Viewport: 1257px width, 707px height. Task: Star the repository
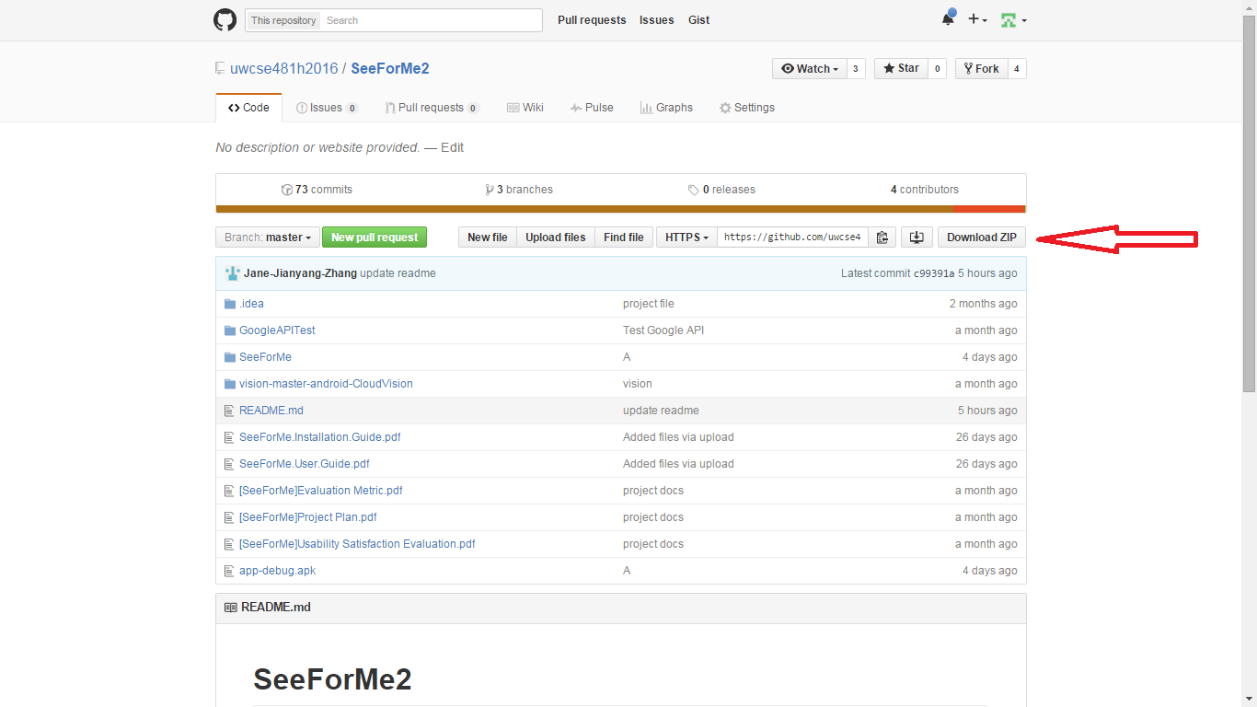pyautogui.click(x=901, y=69)
